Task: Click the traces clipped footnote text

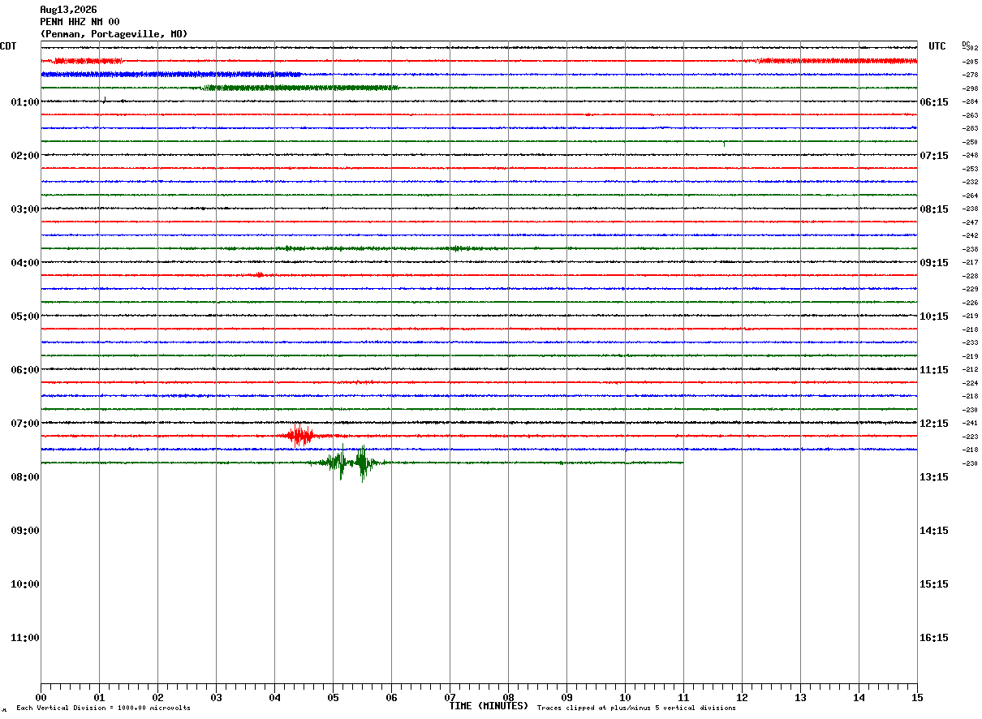Action: coord(636,708)
